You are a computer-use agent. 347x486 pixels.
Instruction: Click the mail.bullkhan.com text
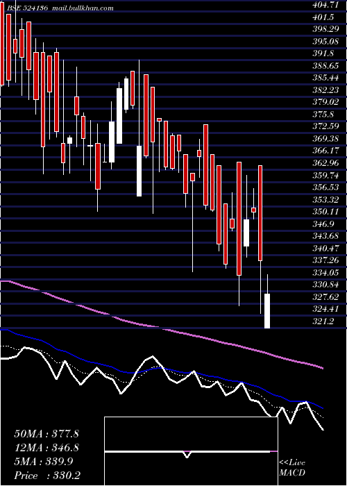tap(82, 8)
